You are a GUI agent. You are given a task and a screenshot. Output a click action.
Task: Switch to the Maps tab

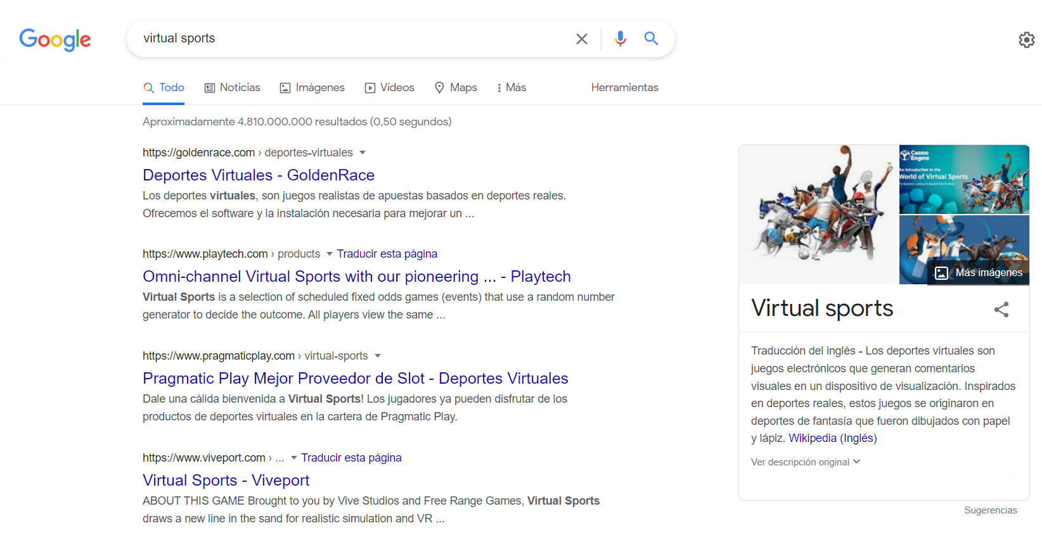(x=456, y=87)
